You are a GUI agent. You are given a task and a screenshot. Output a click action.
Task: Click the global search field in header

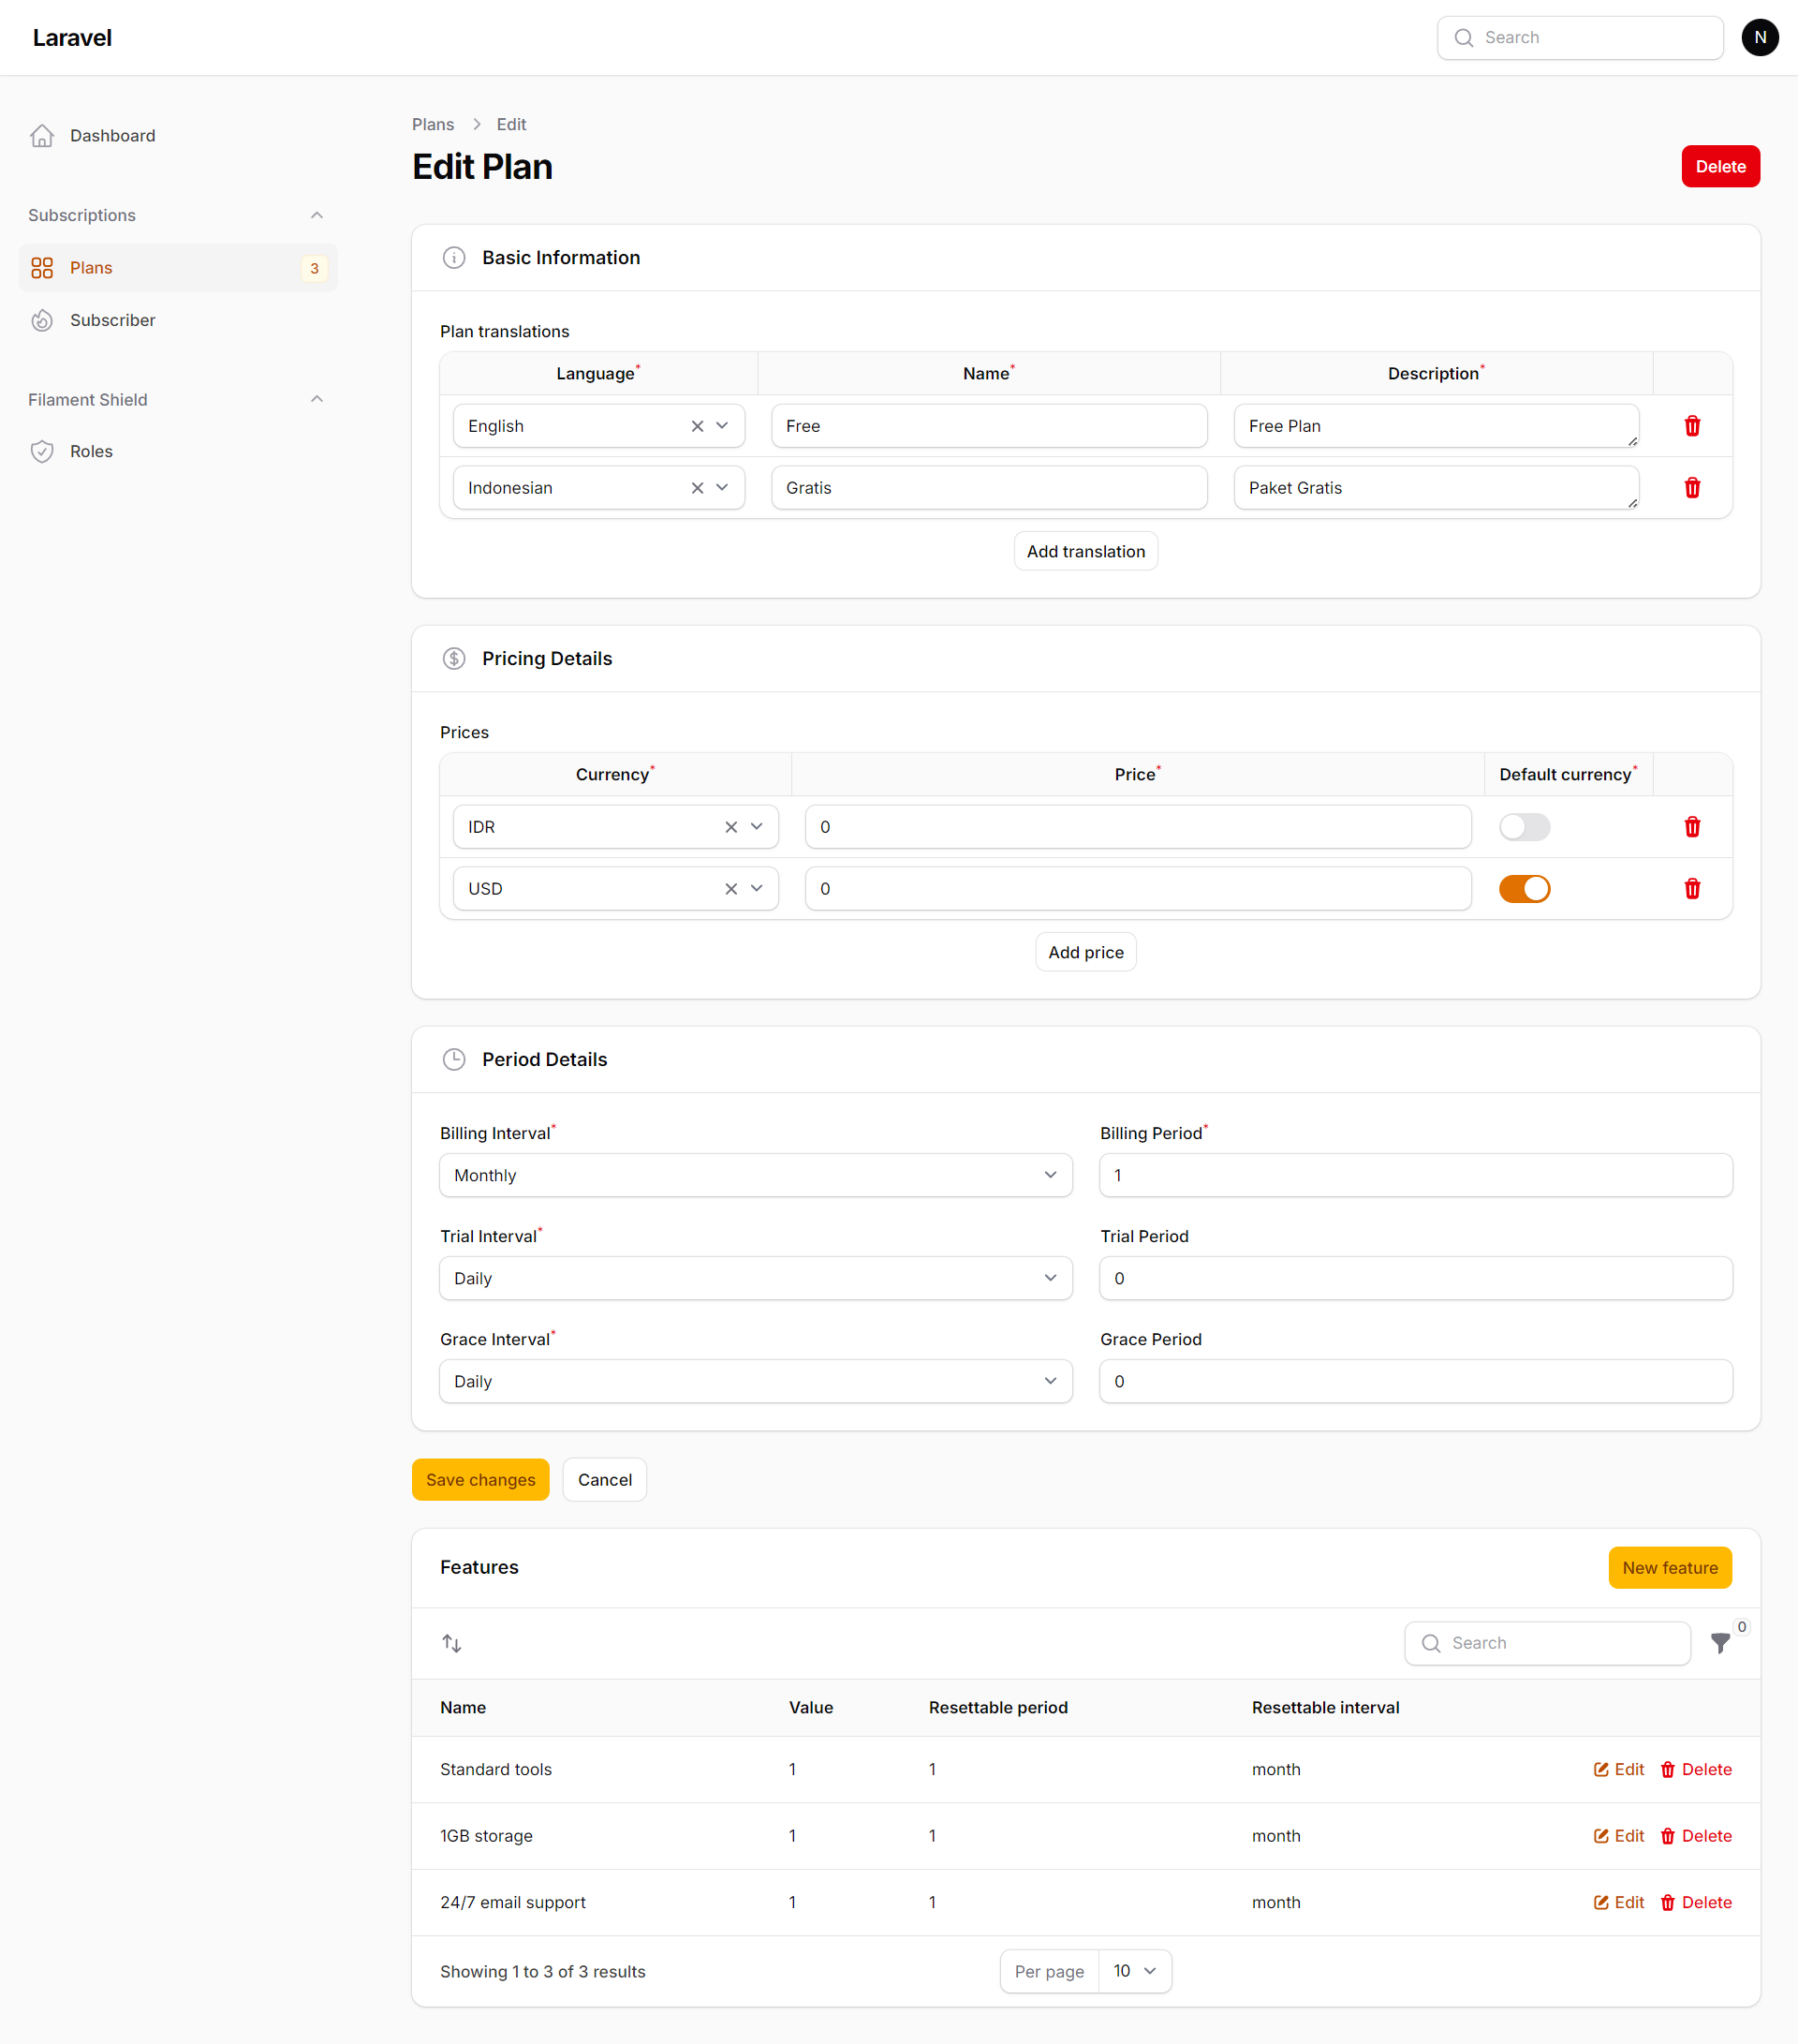pos(1579,37)
